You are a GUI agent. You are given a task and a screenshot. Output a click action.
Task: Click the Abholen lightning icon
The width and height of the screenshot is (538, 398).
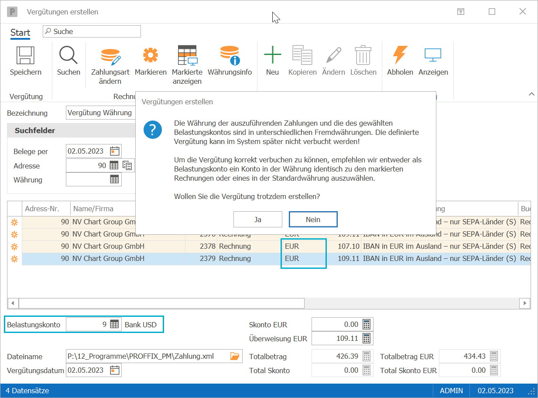400,55
